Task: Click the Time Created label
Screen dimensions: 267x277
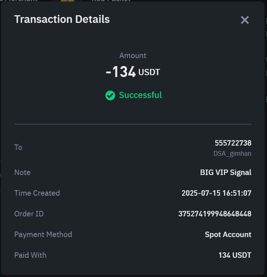Action: [37, 193]
